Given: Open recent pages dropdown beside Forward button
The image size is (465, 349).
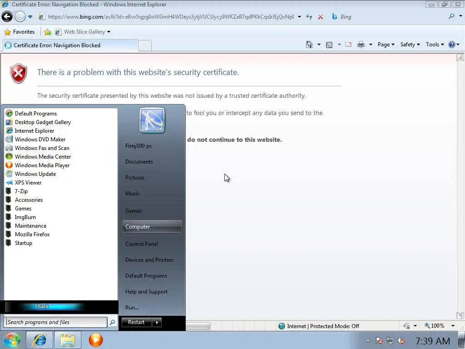Looking at the screenshot, I should pos(30,17).
